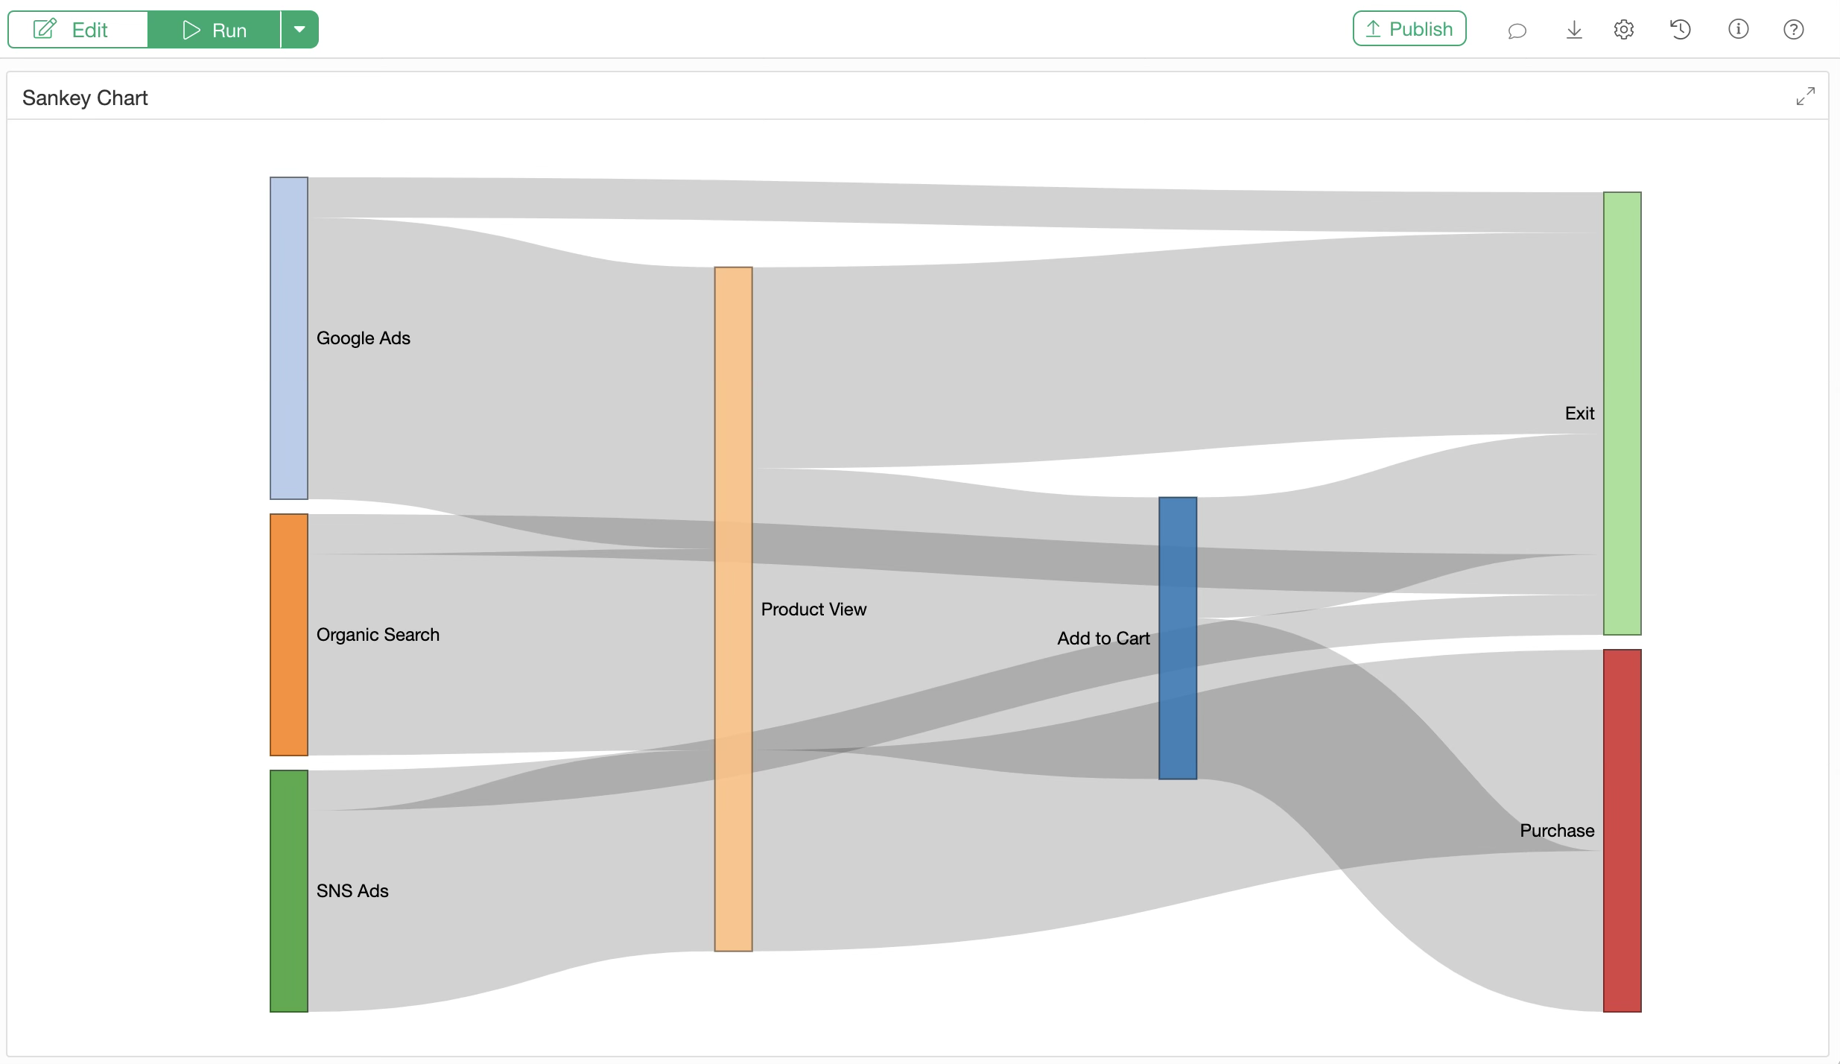Click the Sankey Chart title text
Image resolution: width=1840 pixels, height=1064 pixels.
click(85, 98)
